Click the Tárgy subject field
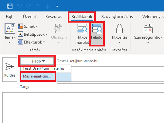Viewport: 164px width, 123px height. pos(110,87)
